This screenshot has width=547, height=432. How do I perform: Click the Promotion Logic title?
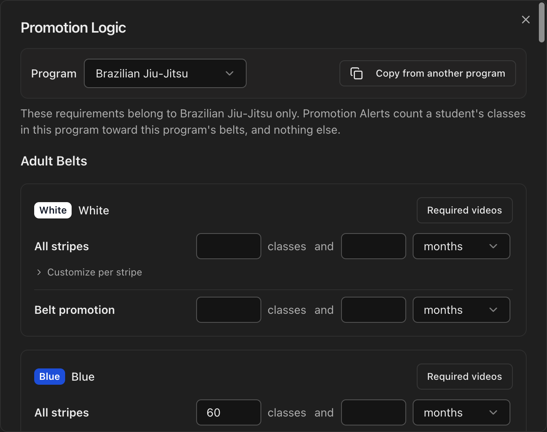[73, 28]
